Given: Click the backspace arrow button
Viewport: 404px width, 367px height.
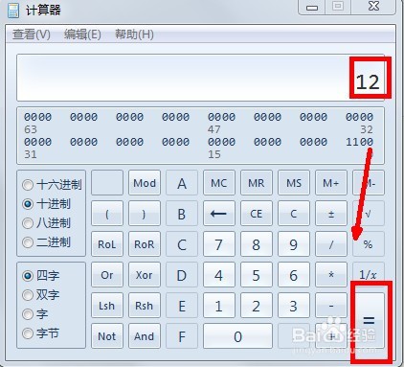Looking at the screenshot, I should coord(219,214).
